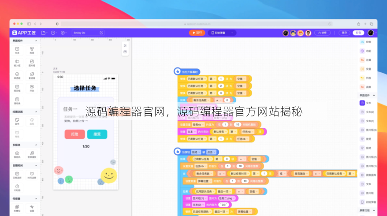Viewport: 387px width, 216px height.
Task: Select the 画布 canvas widget
Action: [17, 121]
